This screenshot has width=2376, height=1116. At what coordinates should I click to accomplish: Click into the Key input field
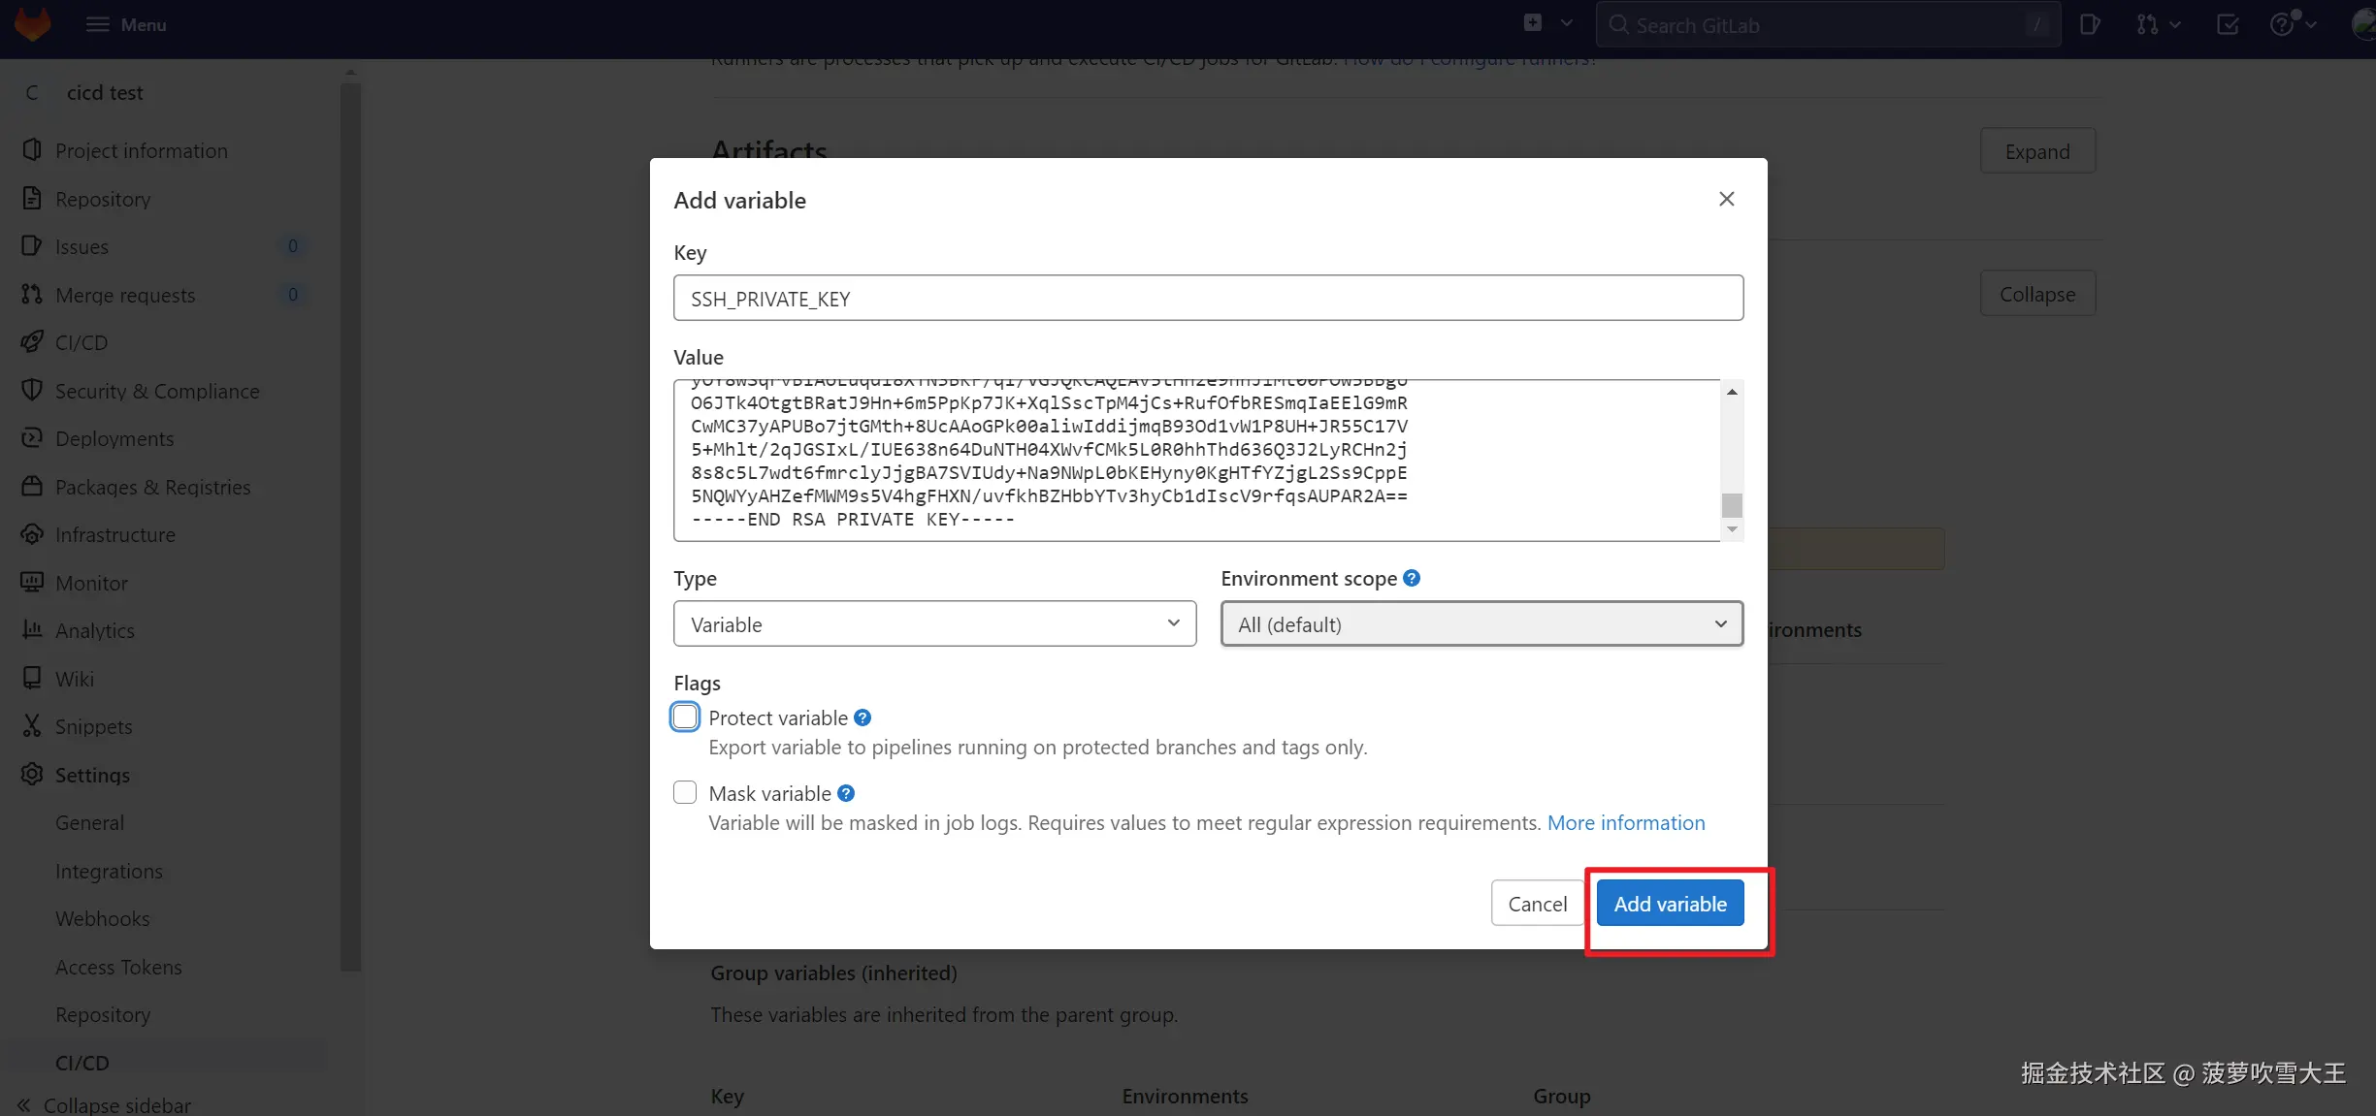1208,298
